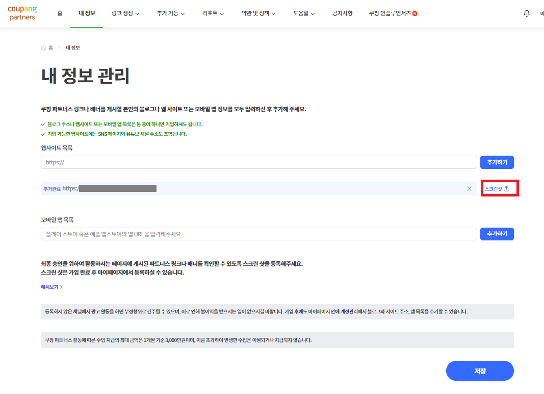The image size is (544, 394).
Task: Click the 추가완료 status label
Action: (52, 189)
